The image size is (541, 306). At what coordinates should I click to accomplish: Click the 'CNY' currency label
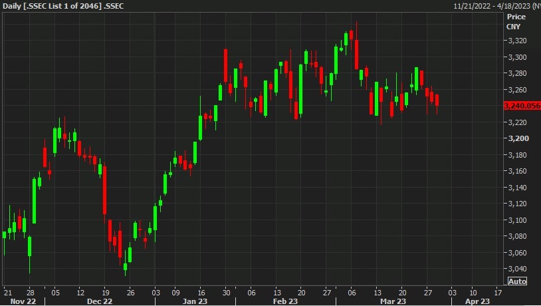point(513,27)
